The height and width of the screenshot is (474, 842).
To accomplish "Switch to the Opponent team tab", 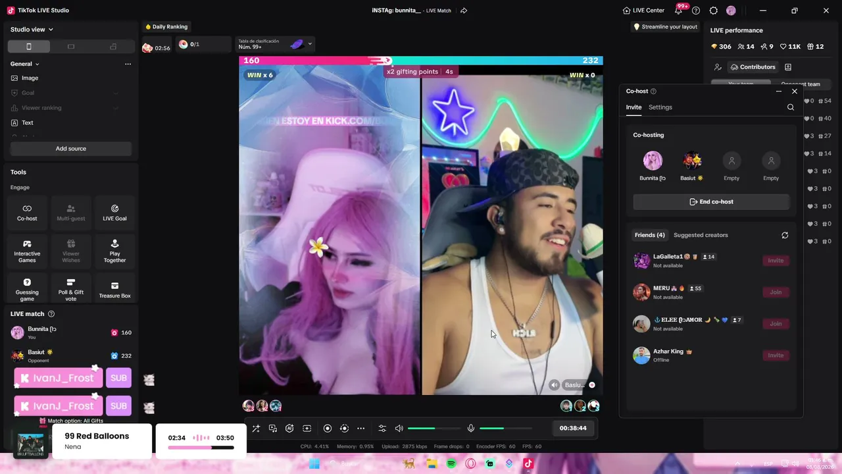I will [800, 84].
